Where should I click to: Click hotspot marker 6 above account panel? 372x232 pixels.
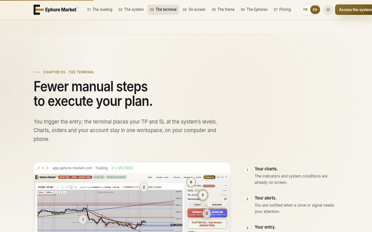point(191,182)
